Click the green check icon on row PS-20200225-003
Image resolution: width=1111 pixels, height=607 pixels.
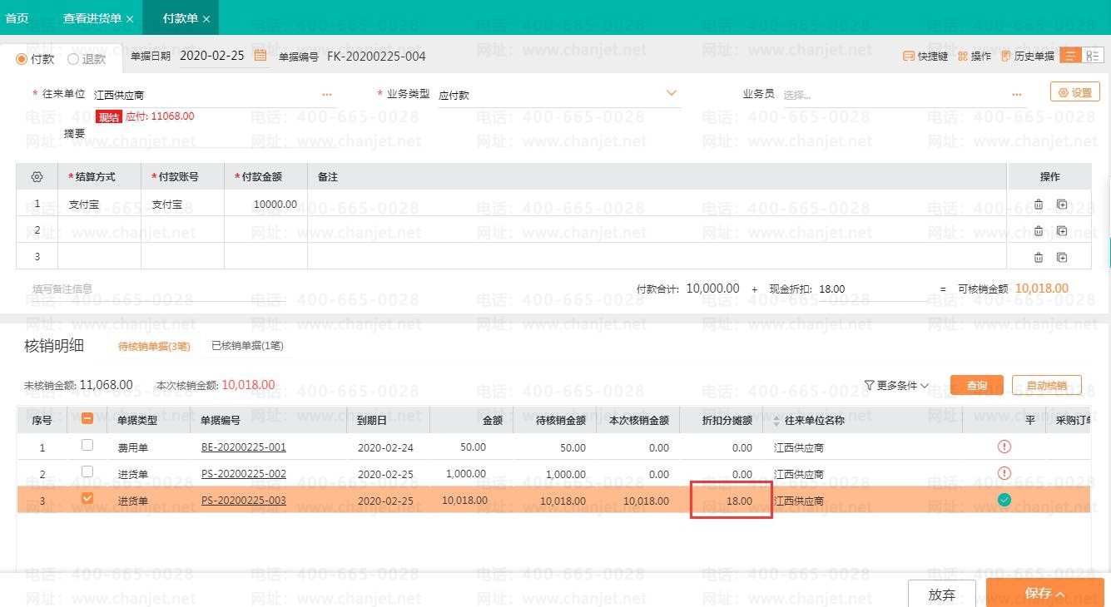click(x=1004, y=500)
